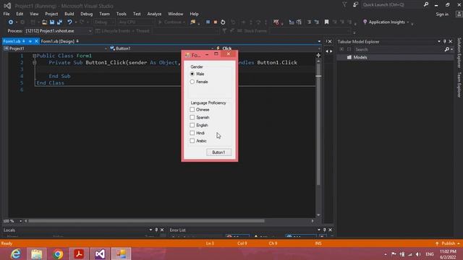This screenshot has width=463, height=260.
Task: Stop debugging with red square icon
Action: (216, 22)
